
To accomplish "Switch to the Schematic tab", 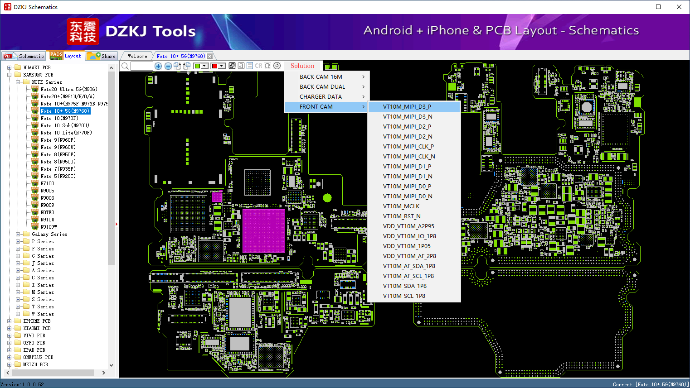I will pyautogui.click(x=24, y=56).
